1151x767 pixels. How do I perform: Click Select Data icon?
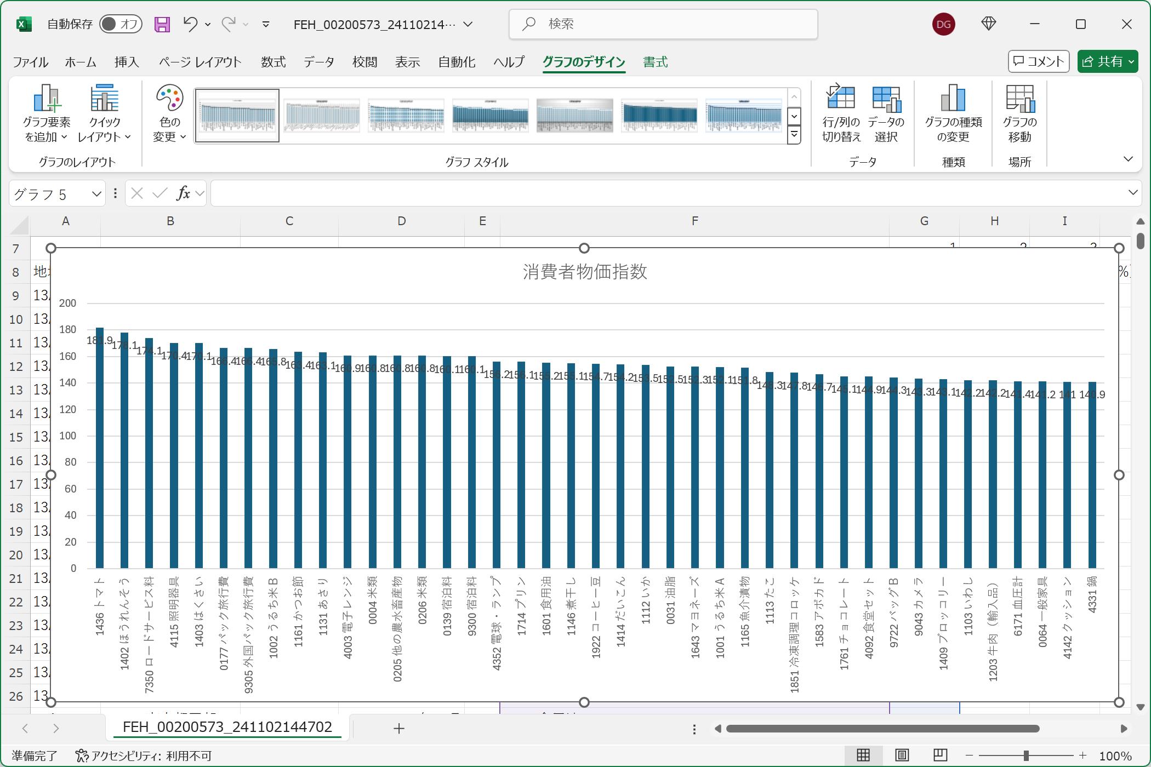tap(886, 113)
